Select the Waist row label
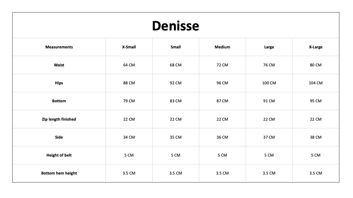353x198 pixels. tap(59, 65)
